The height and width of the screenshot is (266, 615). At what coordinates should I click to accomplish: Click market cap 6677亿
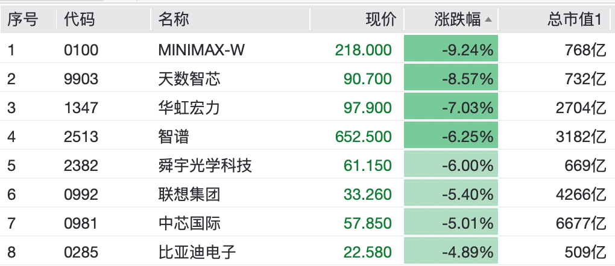point(581,223)
